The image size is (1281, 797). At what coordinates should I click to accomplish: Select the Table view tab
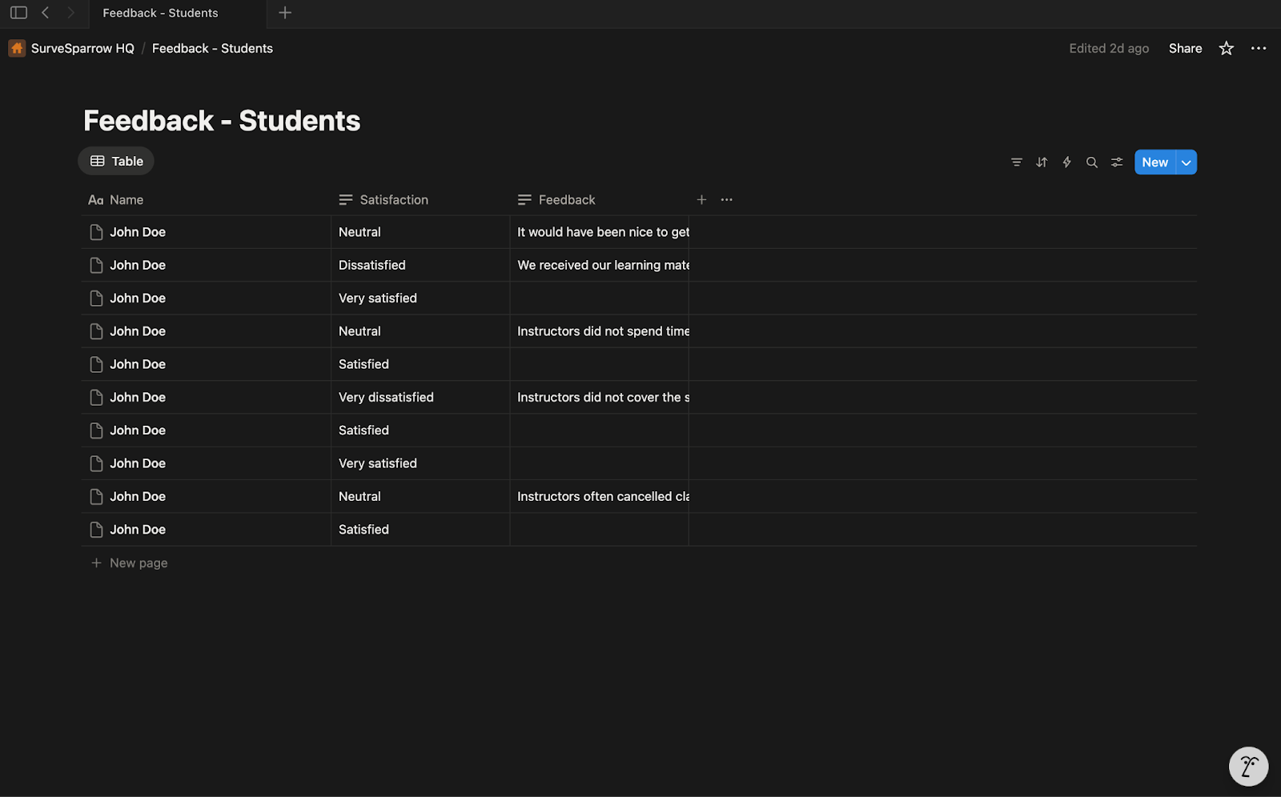[116, 162]
